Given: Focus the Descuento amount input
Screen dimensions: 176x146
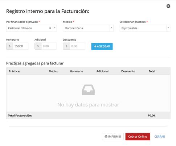Looking at the screenshot, I should tap(77, 46).
